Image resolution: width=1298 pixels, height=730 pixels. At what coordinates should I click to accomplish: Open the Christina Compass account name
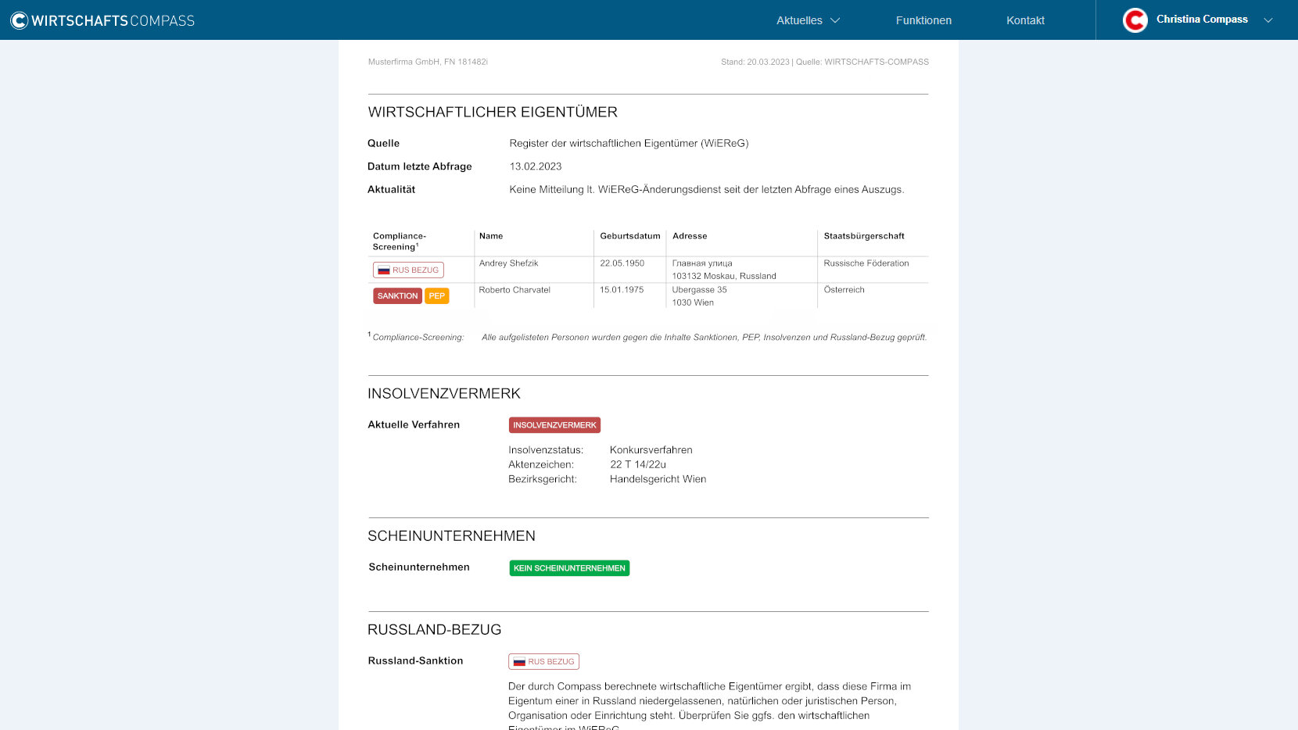(x=1202, y=20)
